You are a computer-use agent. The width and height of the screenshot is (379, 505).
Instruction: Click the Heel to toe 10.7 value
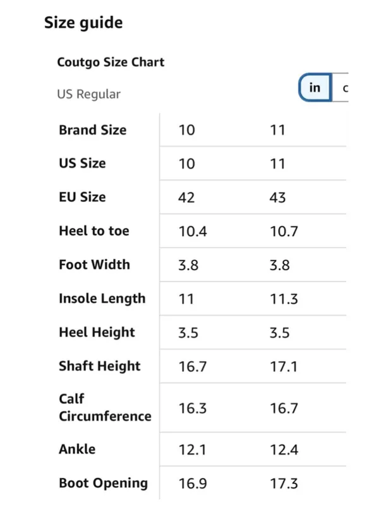[x=284, y=231]
